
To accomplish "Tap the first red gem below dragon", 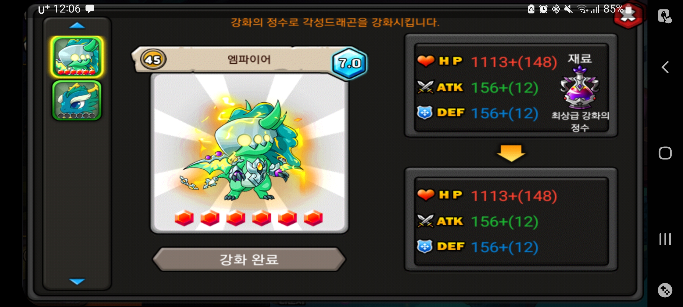I will [x=184, y=218].
